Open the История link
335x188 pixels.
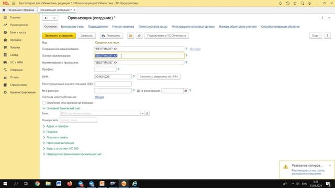(195, 49)
